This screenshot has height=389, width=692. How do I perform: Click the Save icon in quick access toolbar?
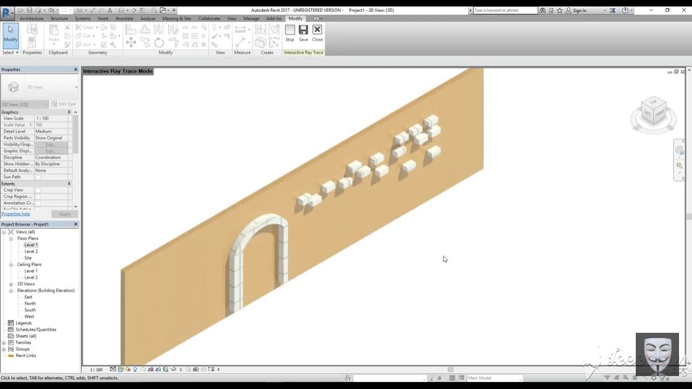29,10
